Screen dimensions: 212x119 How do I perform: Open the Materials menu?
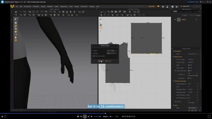[x=50, y=7]
